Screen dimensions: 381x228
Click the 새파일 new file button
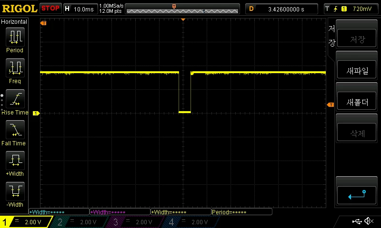coord(357,70)
